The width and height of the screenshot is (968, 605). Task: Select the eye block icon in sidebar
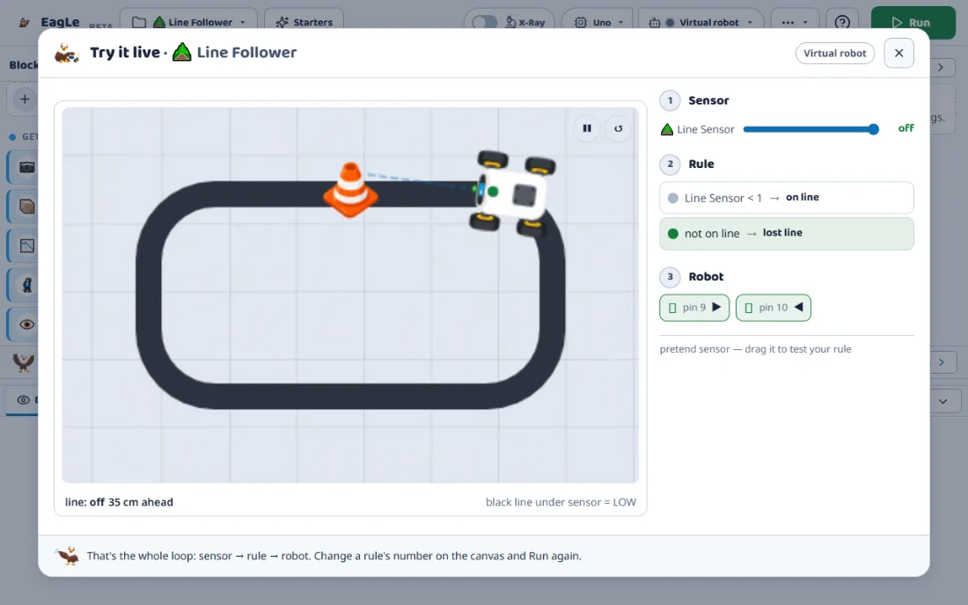click(x=26, y=324)
